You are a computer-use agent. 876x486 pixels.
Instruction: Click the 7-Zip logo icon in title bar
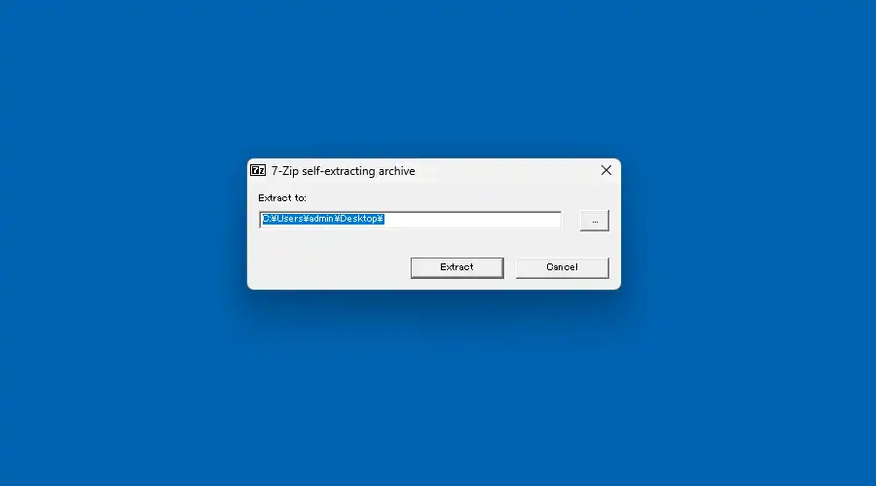point(258,171)
